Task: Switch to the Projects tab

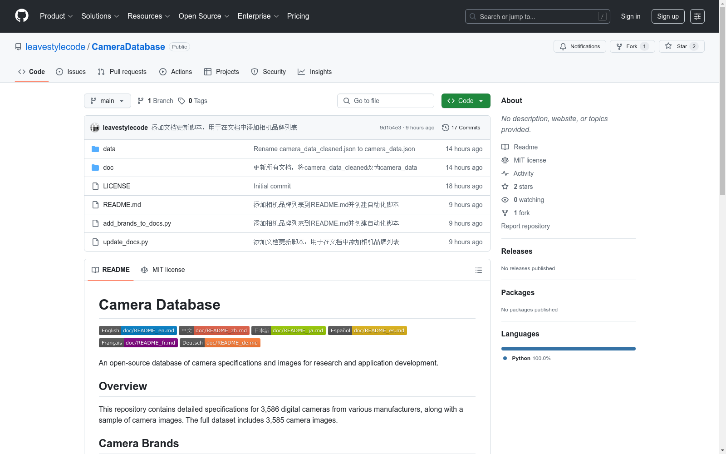Action: tap(221, 72)
